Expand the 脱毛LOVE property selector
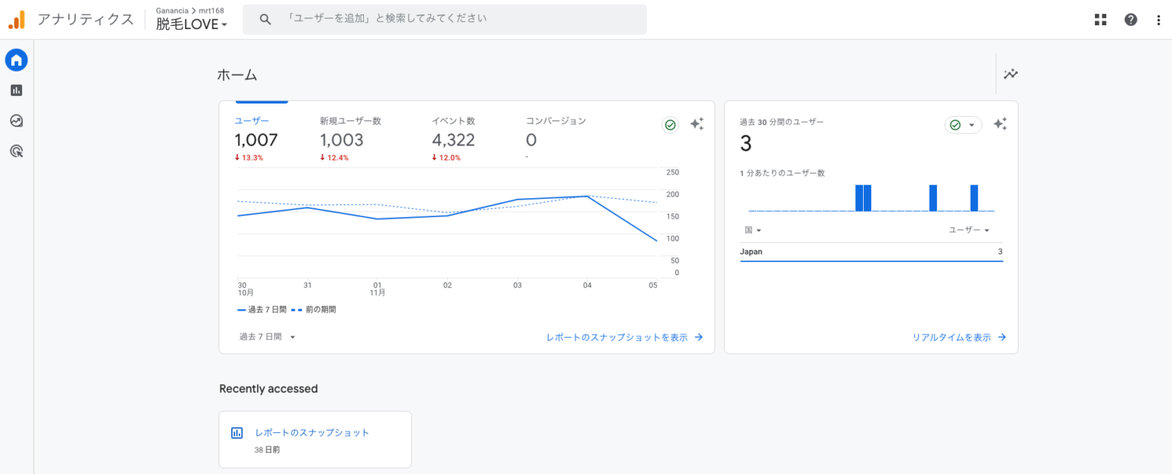Screen dimensions: 1172x474 (192, 24)
